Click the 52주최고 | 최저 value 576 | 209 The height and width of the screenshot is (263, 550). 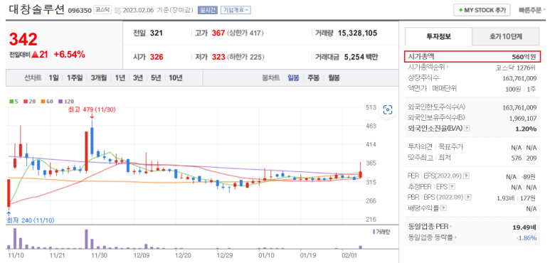[524, 159]
